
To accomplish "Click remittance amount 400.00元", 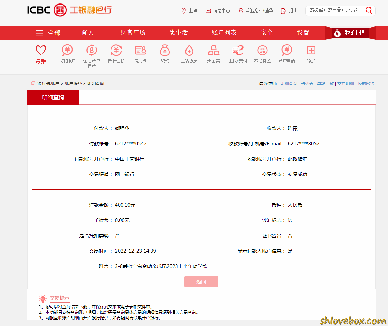I will tap(125, 205).
